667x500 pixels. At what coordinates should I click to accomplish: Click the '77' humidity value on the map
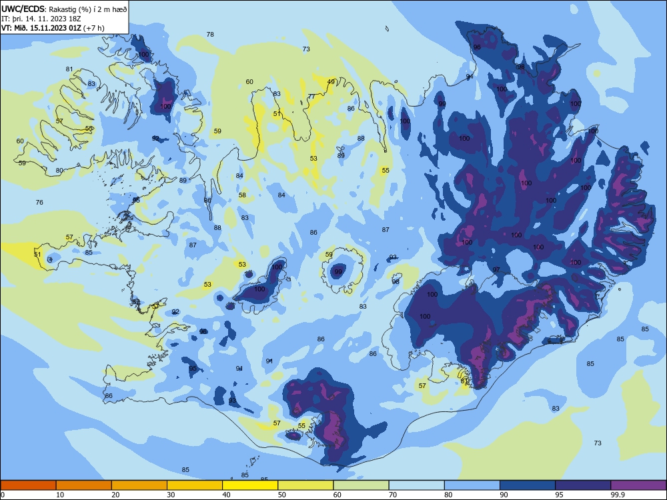(311, 97)
